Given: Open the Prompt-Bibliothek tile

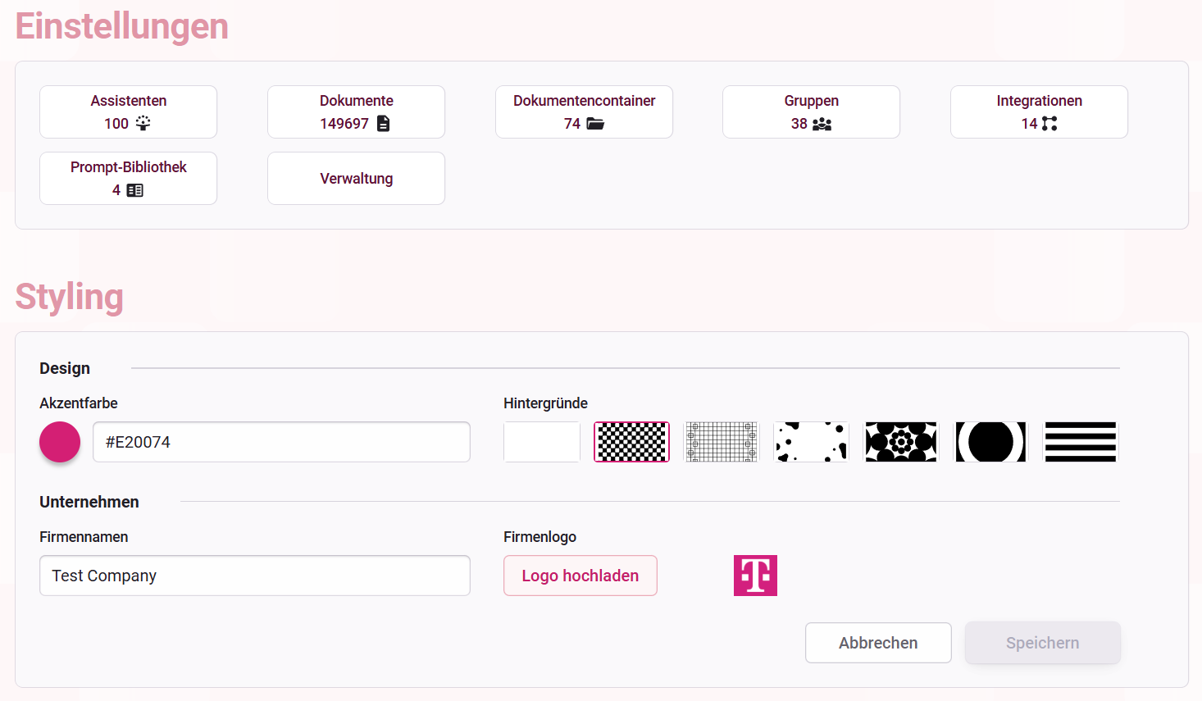Looking at the screenshot, I should [x=128, y=179].
